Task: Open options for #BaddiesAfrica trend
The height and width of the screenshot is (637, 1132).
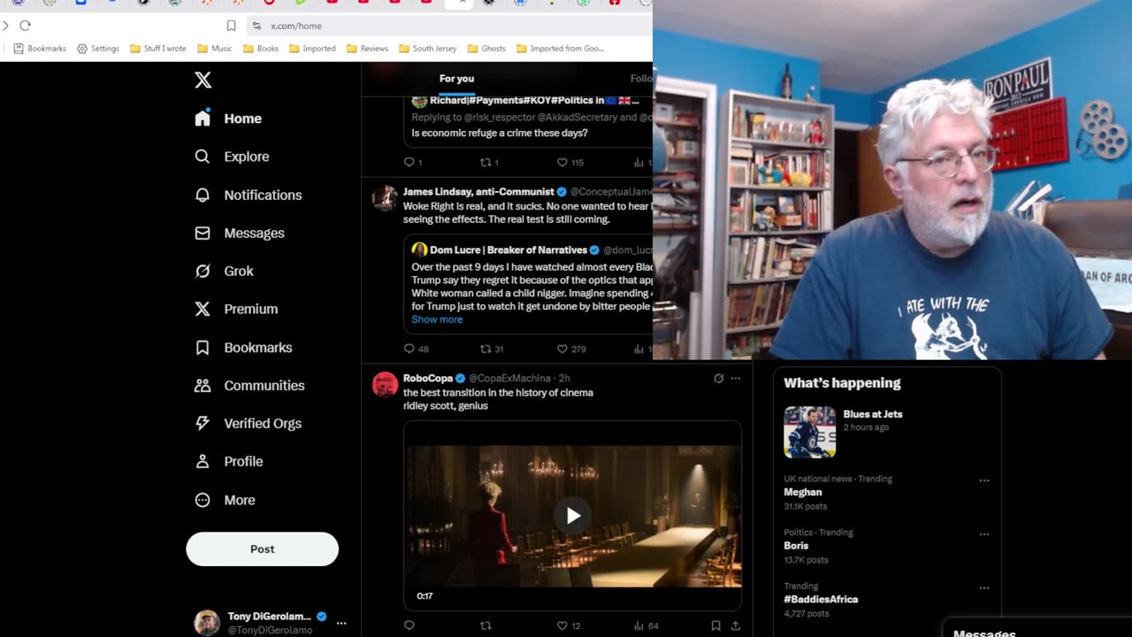Action: 983,587
